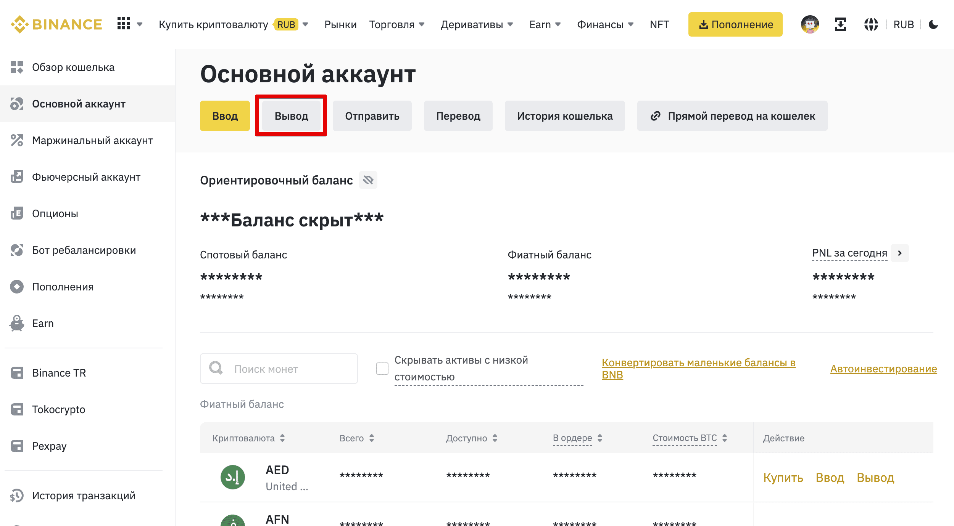The width and height of the screenshot is (954, 526).
Task: Open the user profile avatar
Action: tap(810, 24)
